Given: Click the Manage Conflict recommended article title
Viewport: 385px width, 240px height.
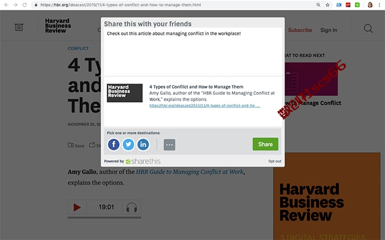Looking at the screenshot, I should [313, 103].
